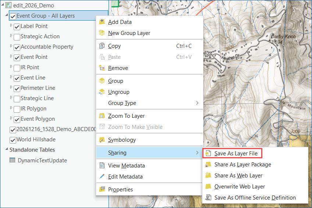Viewport: 312px width, 208px height.
Task: Toggle Accountable Property layer visibility
Action: tap(17, 47)
